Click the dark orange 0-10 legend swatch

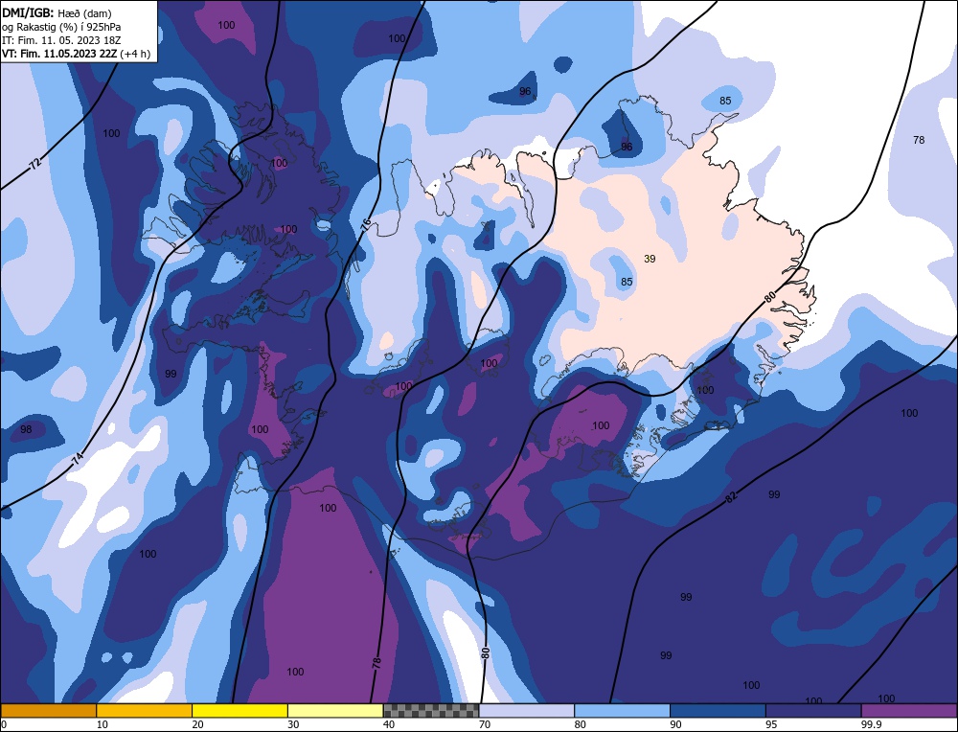[48, 710]
